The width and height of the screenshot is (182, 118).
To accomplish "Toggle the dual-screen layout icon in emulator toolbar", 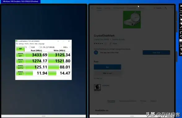I will click(181, 40).
